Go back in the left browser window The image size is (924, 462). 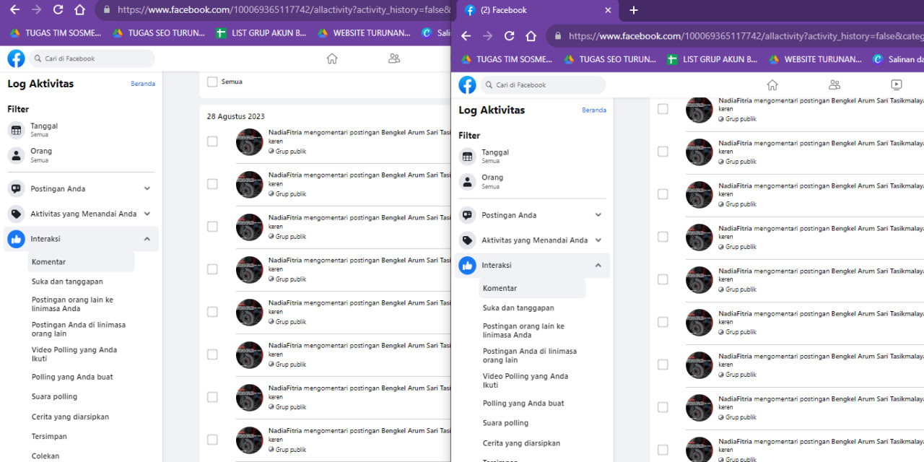pyautogui.click(x=14, y=10)
